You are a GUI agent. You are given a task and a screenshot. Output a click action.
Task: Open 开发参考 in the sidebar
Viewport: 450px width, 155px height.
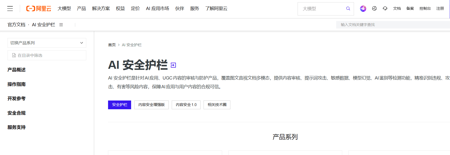17,98
